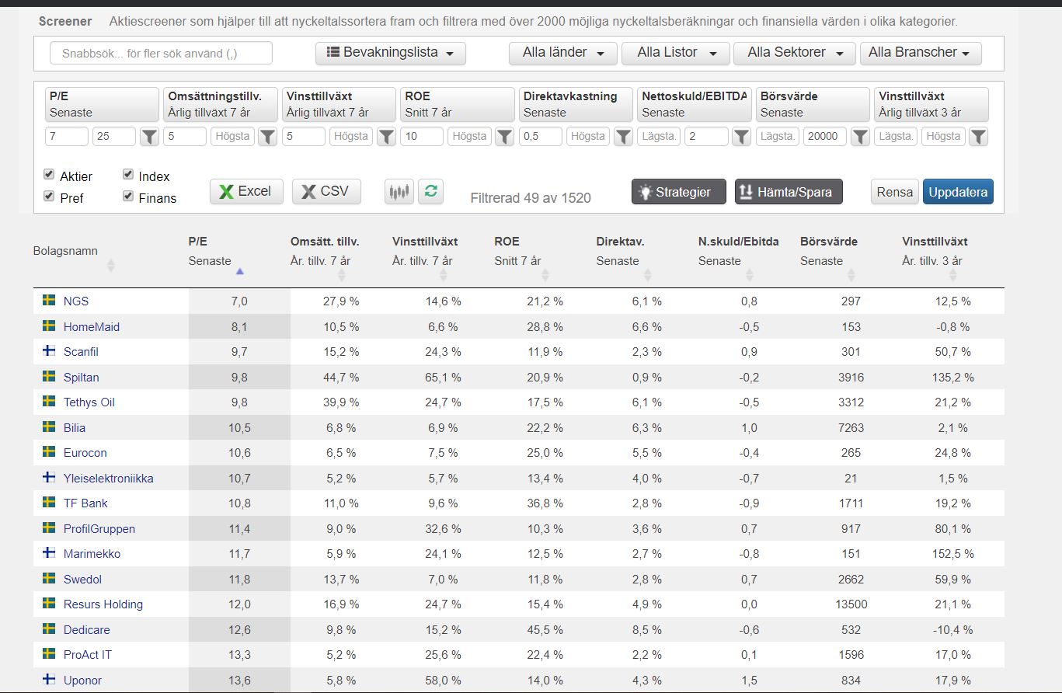
Task: Toggle the Index checkbox
Action: click(x=128, y=175)
